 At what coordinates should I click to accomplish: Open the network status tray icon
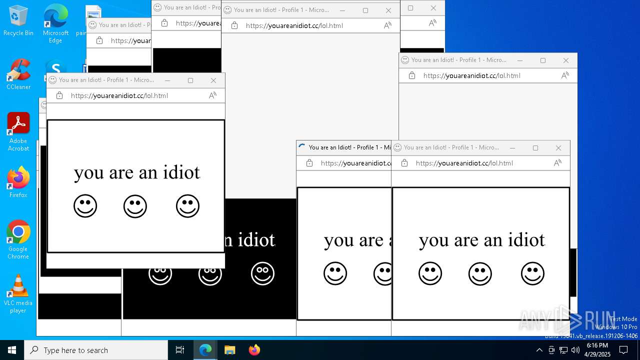tap(563, 350)
